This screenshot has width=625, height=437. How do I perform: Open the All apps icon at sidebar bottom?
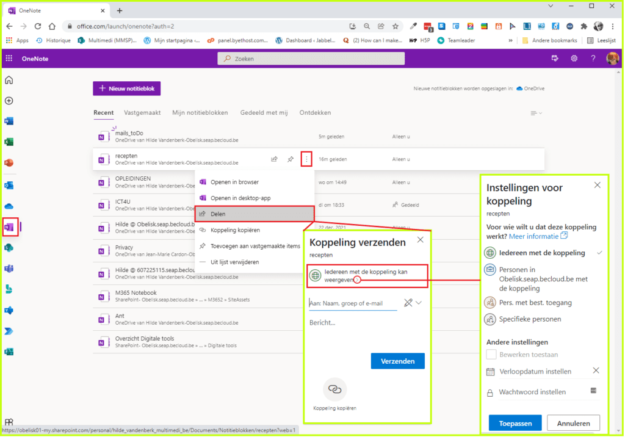(9, 422)
